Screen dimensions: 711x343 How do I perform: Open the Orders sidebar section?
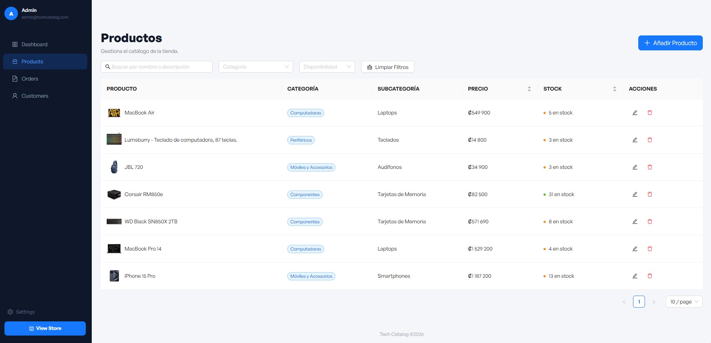[x=30, y=79]
